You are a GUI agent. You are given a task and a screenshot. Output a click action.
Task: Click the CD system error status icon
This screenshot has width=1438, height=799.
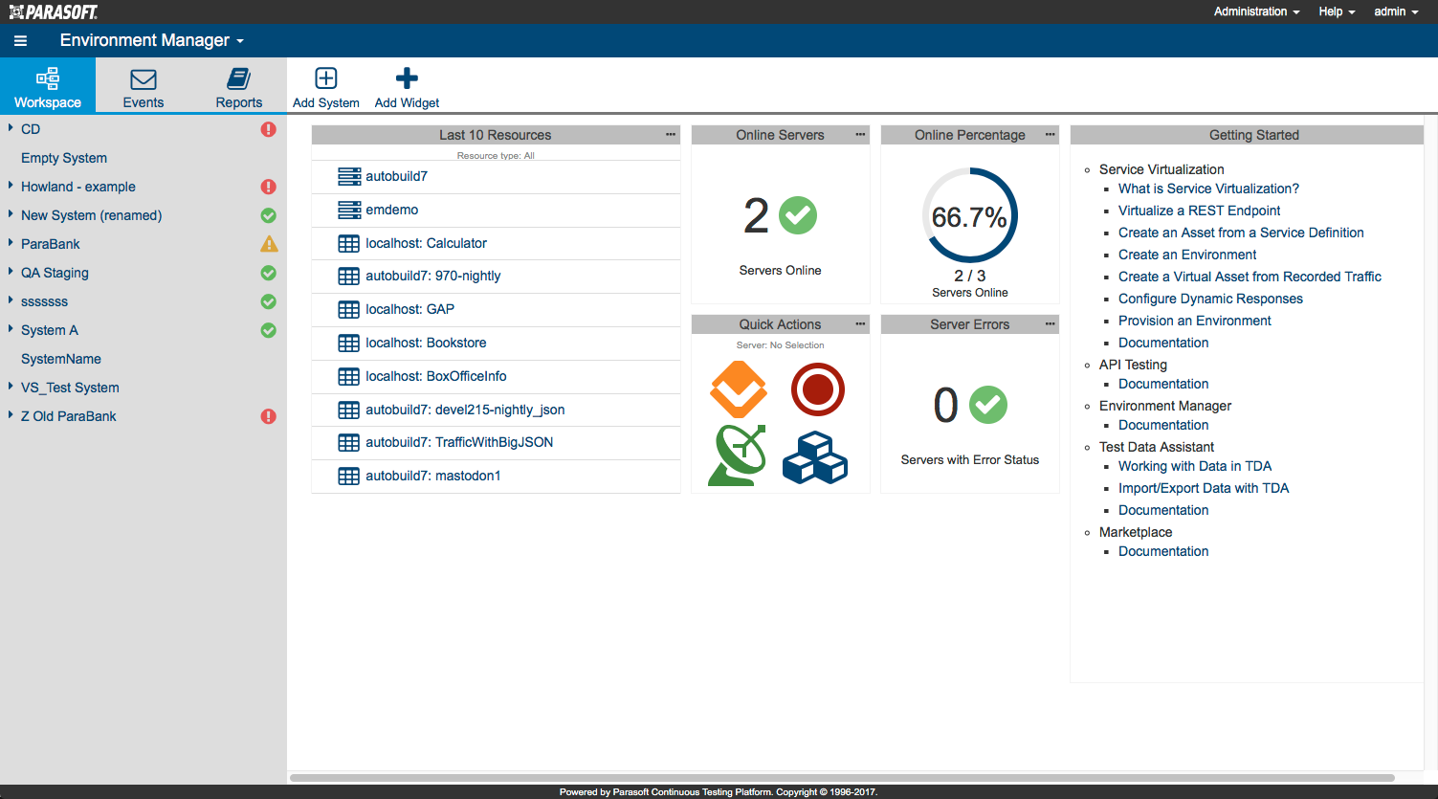tap(269, 129)
